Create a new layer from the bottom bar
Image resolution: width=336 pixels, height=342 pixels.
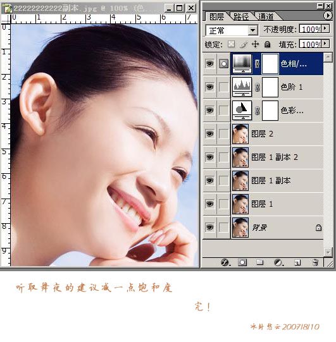coord(297,262)
